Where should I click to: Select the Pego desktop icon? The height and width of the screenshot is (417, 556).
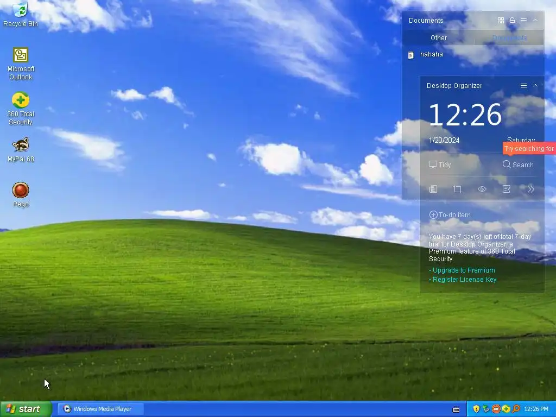[x=21, y=195]
